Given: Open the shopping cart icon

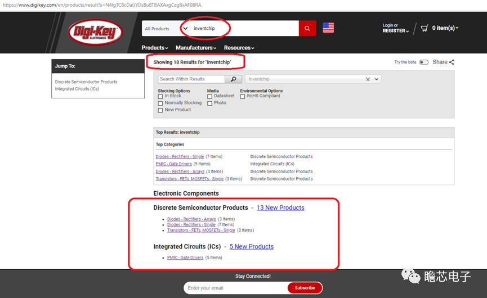Looking at the screenshot, I should 425,28.
